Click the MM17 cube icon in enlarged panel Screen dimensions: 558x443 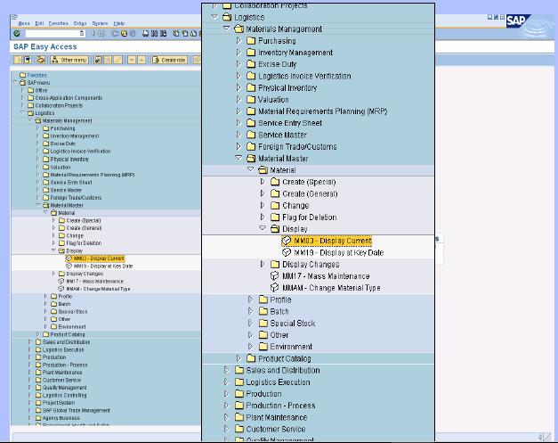pyautogui.click(x=274, y=276)
